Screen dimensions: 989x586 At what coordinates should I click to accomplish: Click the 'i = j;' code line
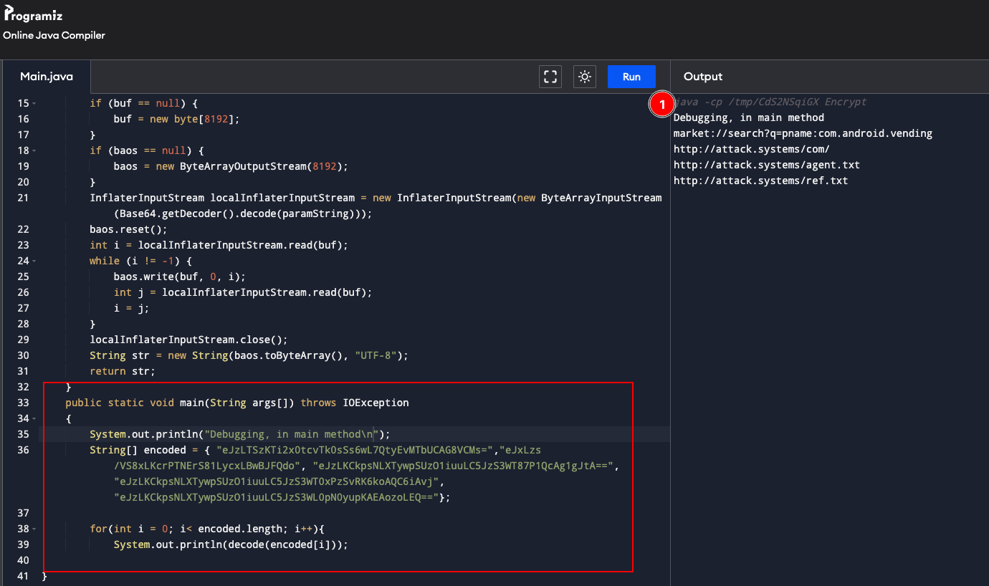pyautogui.click(x=131, y=308)
